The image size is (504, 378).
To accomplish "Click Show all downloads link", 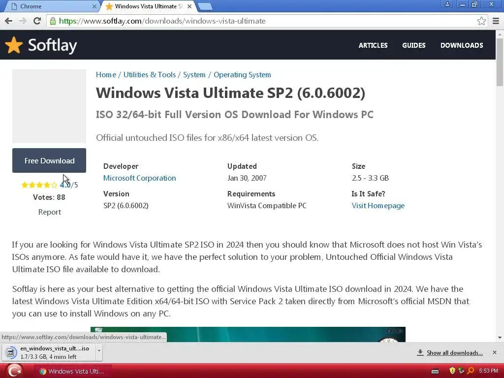I will [454, 353].
